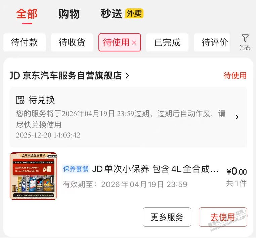Viewport: 256px width, 238px height.
Task: Switch to the 全部 tab
Action: 27,14
